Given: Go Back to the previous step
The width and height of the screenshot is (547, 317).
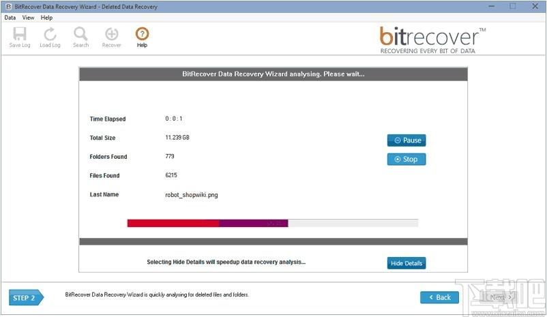Looking at the screenshot, I should coord(439,297).
